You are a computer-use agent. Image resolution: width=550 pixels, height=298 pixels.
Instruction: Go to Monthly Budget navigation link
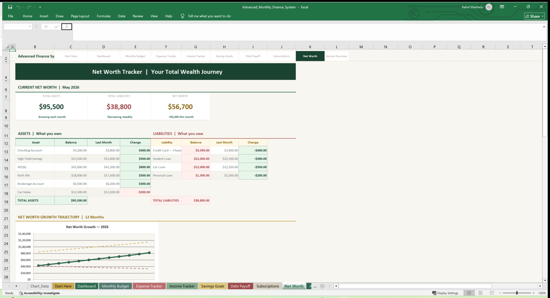[136, 56]
